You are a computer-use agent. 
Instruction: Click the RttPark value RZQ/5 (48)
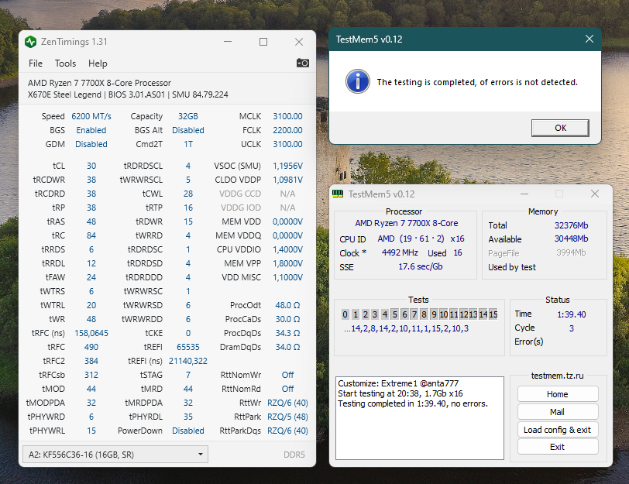coord(287,417)
